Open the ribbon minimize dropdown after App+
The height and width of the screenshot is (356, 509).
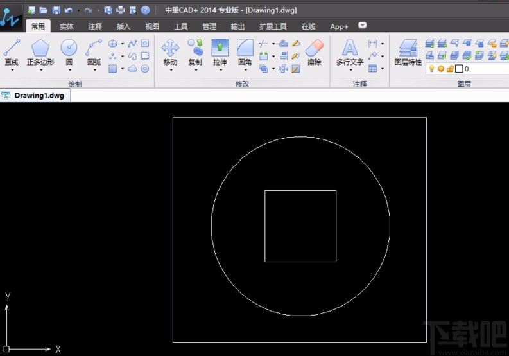point(363,26)
